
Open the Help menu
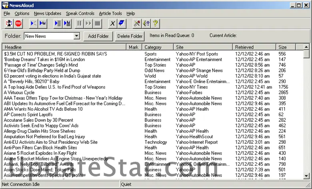(131, 14)
